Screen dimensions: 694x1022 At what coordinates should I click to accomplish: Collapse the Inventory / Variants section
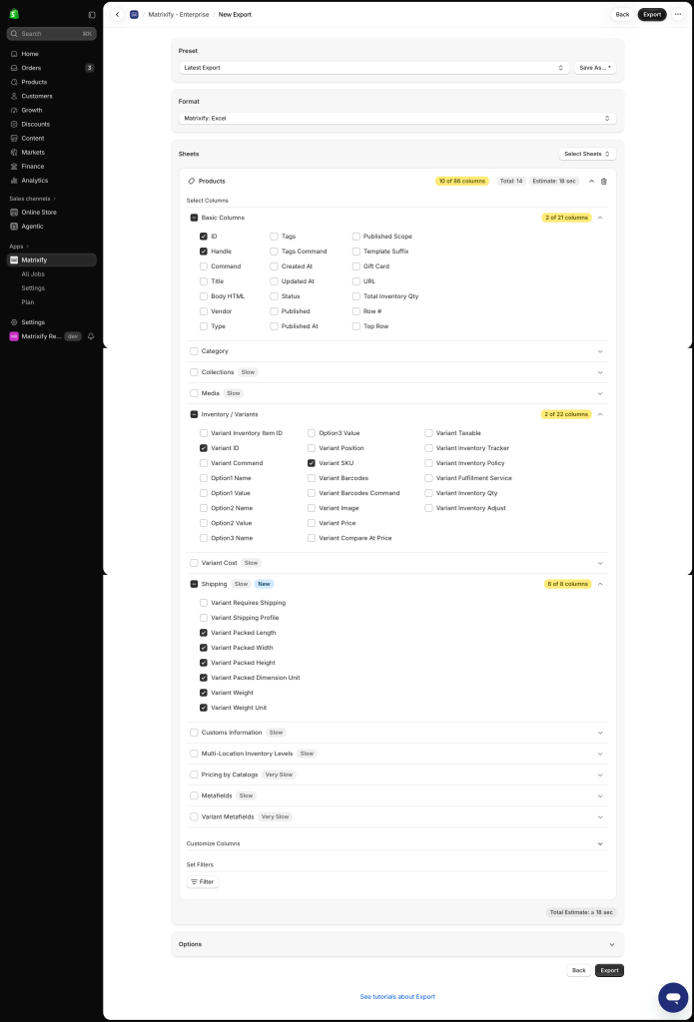pos(600,414)
